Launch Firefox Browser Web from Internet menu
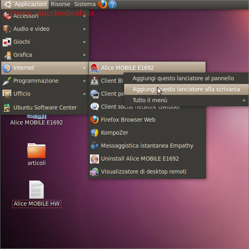 pos(128,120)
